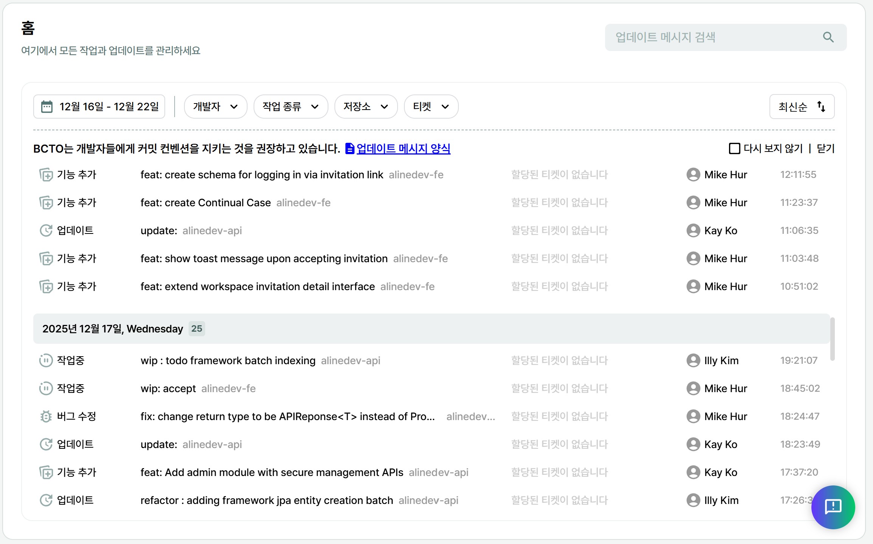Click the calendar icon in date filter
Image resolution: width=873 pixels, height=544 pixels.
[x=47, y=107]
